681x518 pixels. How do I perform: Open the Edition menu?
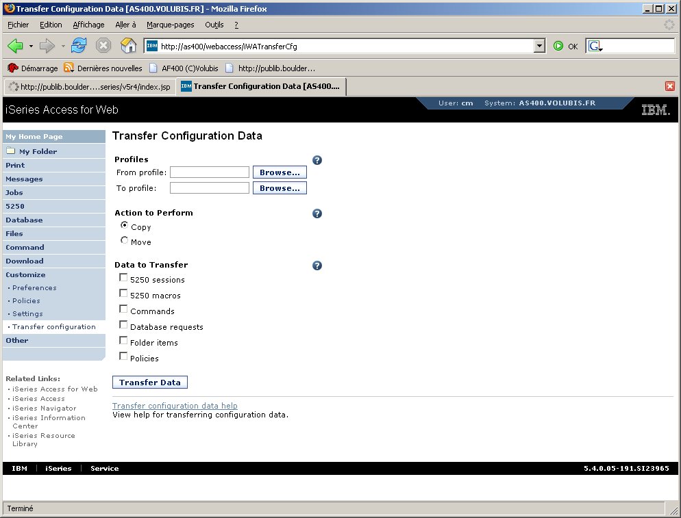tap(51, 25)
